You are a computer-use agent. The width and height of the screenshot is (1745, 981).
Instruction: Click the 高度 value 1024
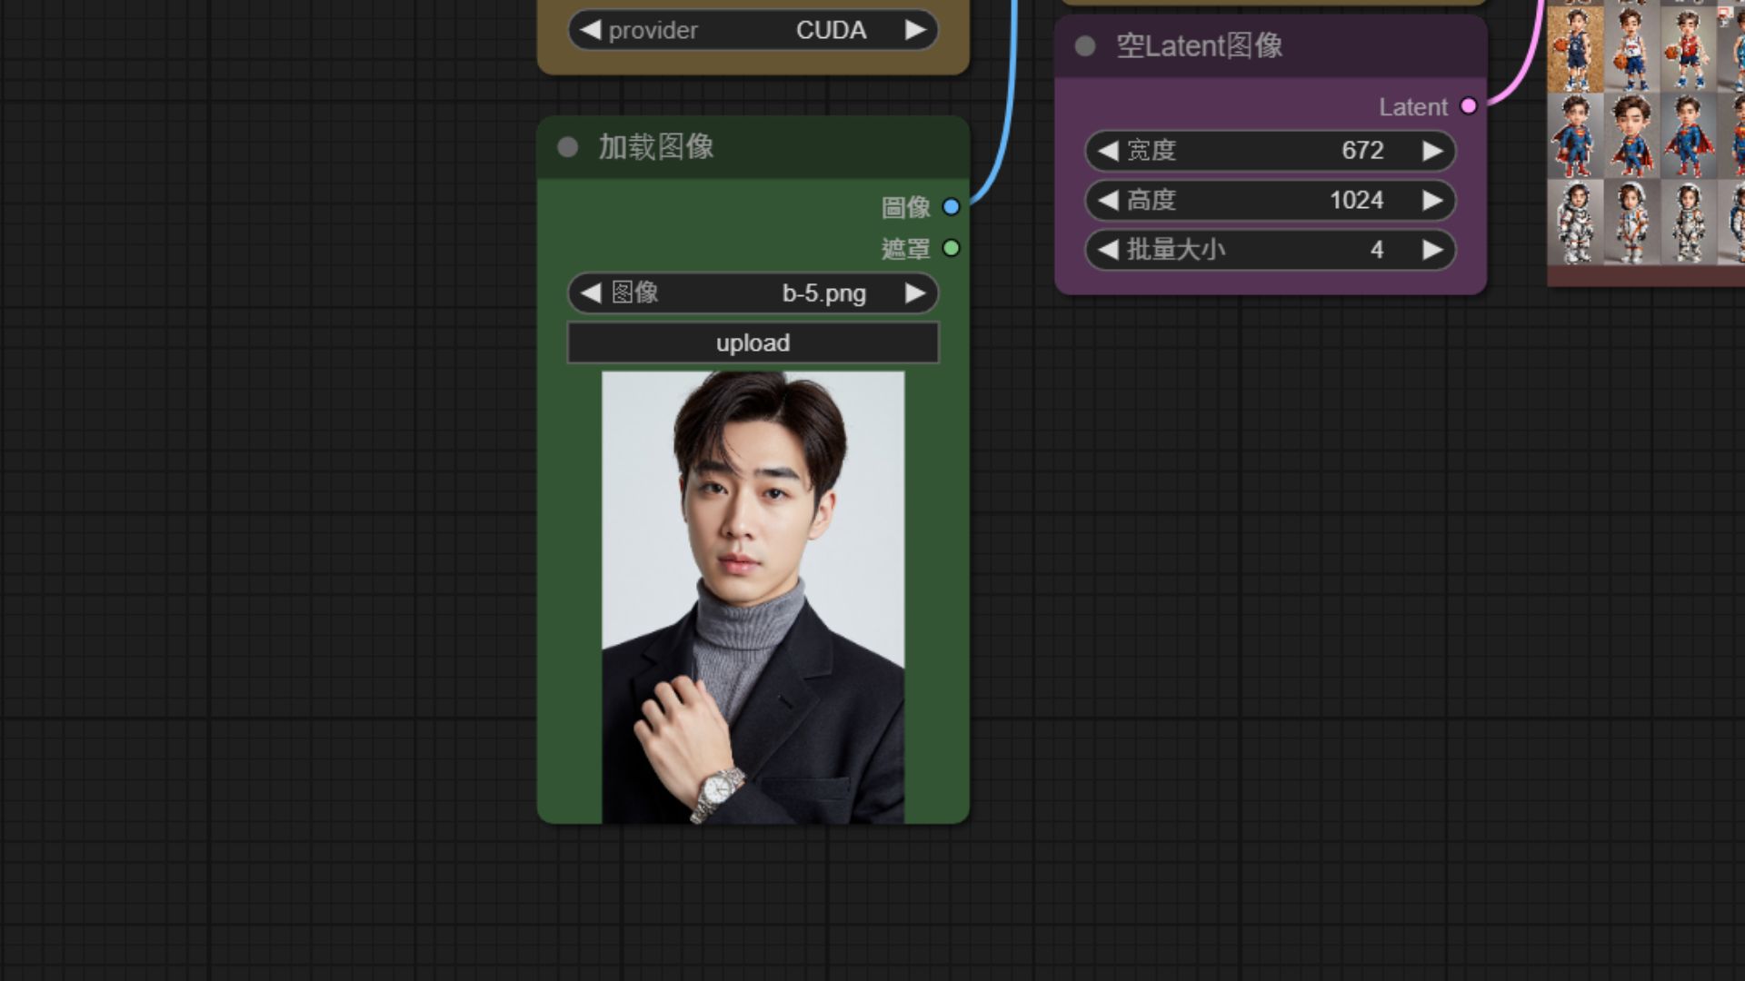(1356, 200)
